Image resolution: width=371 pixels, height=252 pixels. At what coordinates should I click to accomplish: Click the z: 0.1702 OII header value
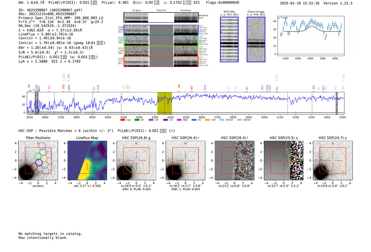182,3
